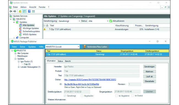Viewport: 179px width, 105px height.
Task: Click the Update Services MMC icon left of Datei
Action: (x=10, y=7)
